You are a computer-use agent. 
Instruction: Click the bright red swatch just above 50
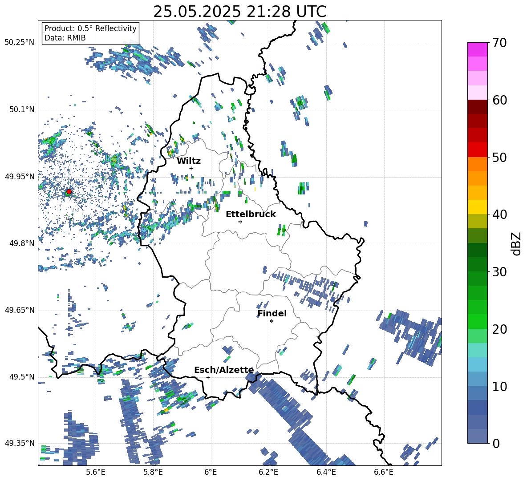[x=477, y=150]
